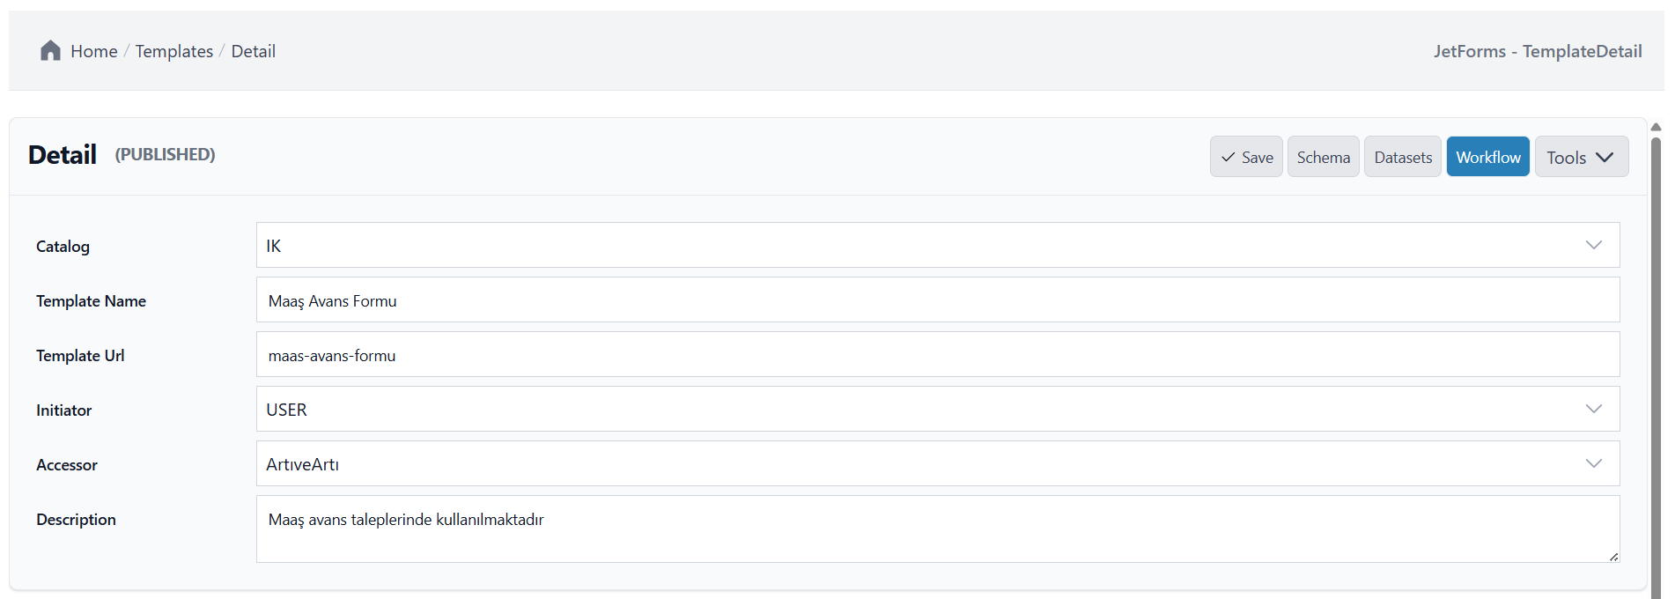Expand the Tools dropdown menu
This screenshot has width=1675, height=599.
pyautogui.click(x=1581, y=157)
